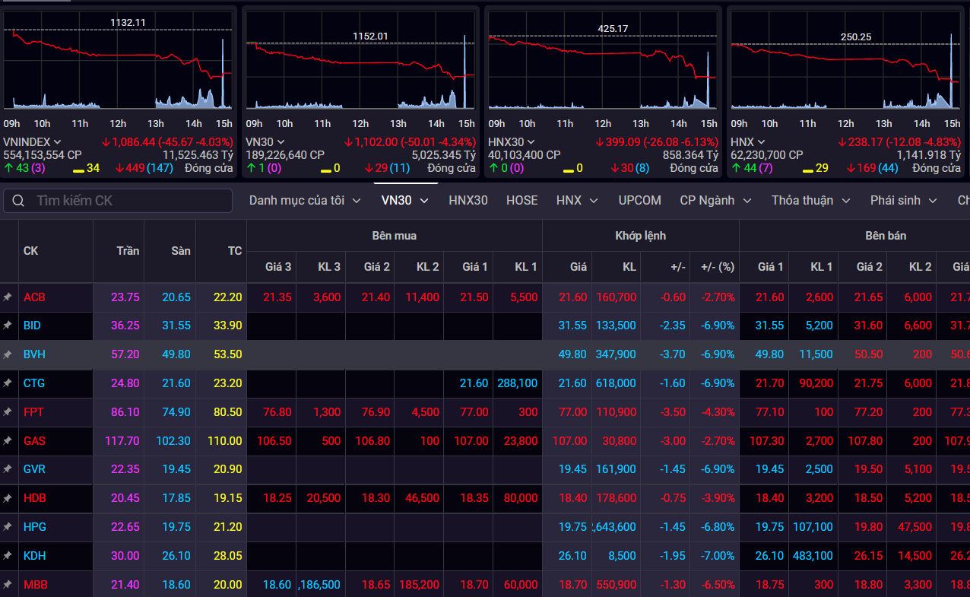Click the HDB ticker symbol
The image size is (970, 597).
35,498
